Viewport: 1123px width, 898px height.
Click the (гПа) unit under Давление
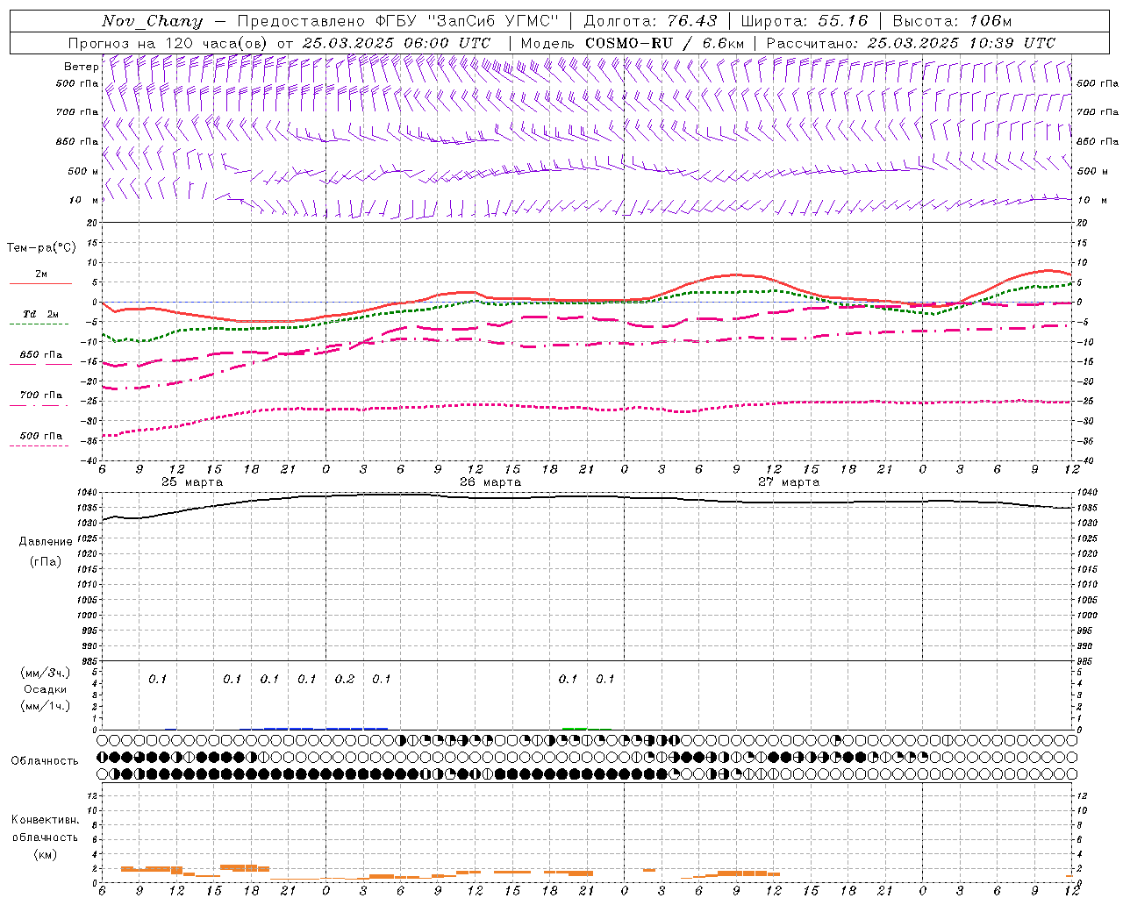point(45,561)
